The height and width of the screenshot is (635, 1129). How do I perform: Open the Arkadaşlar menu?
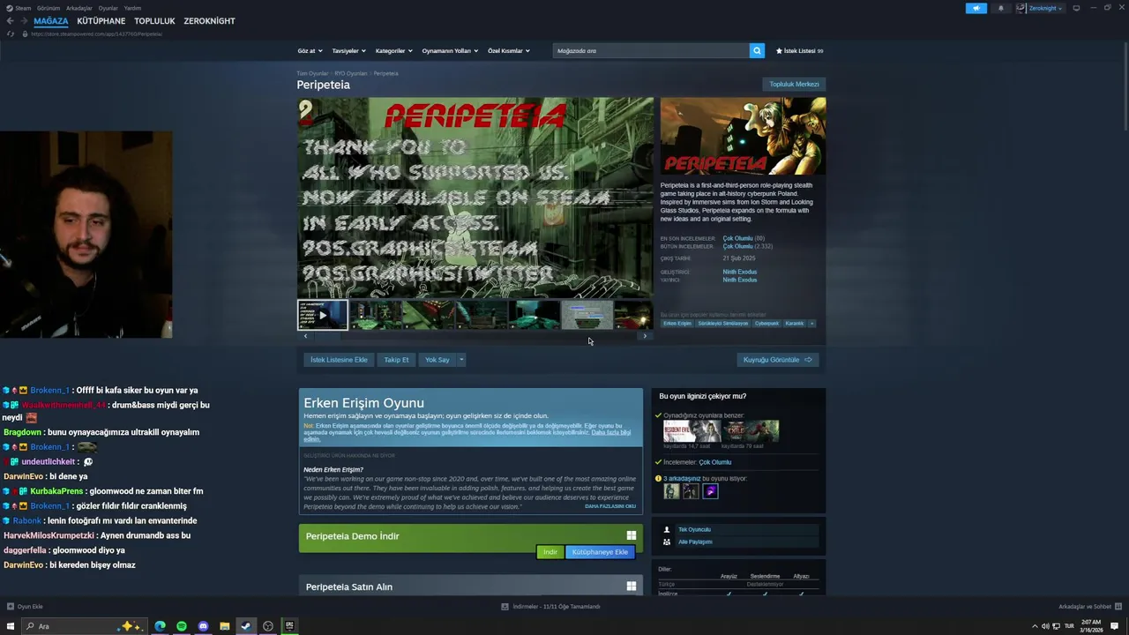(79, 8)
